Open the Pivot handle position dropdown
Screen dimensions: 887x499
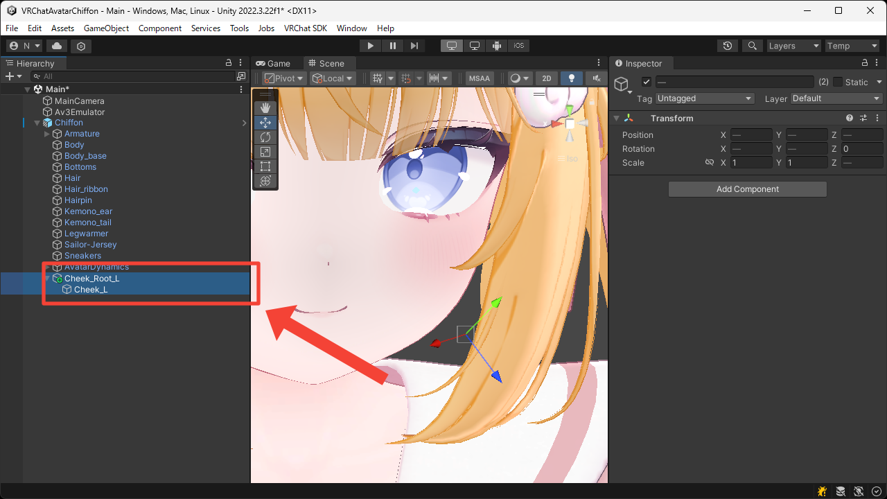[x=283, y=78]
